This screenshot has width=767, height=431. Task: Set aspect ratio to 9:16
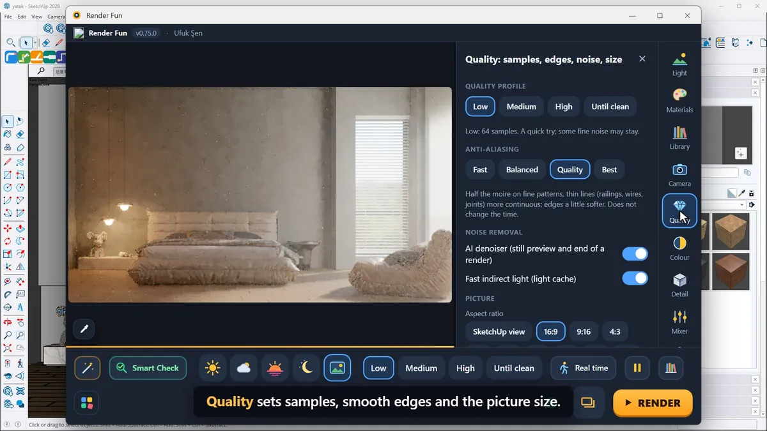point(584,332)
